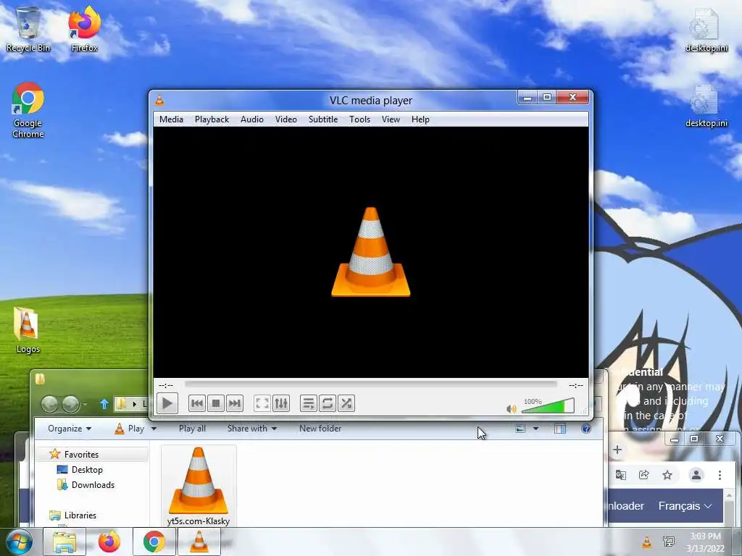Image resolution: width=742 pixels, height=556 pixels.
Task: Select the Firefox desktop shortcut
Action: tap(85, 29)
